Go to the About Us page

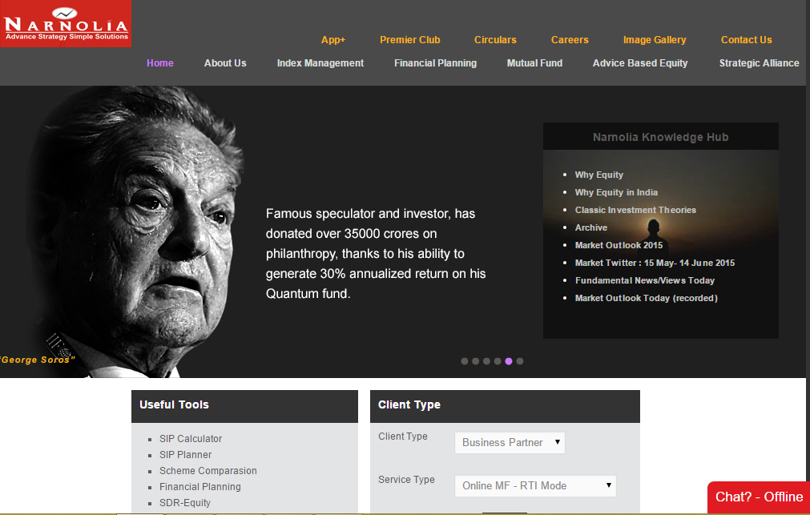(225, 63)
